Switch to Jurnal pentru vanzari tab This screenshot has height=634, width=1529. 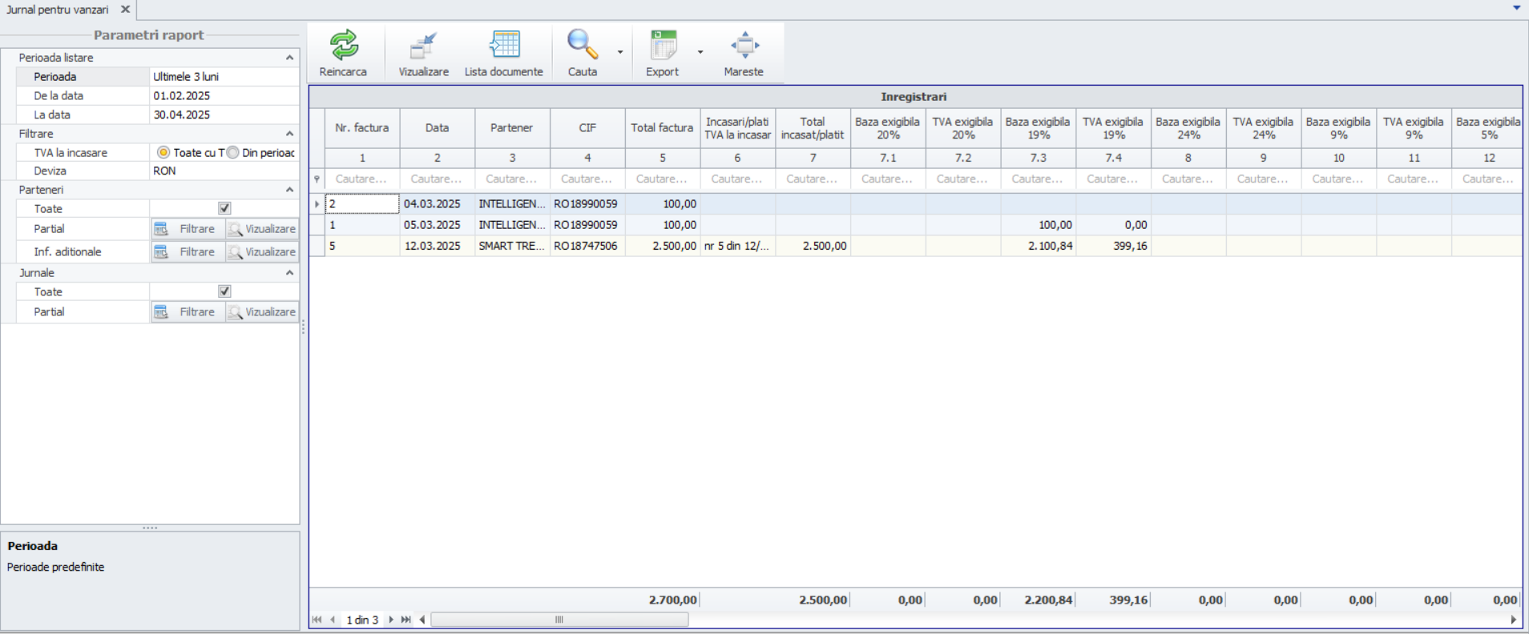pyautogui.click(x=58, y=10)
